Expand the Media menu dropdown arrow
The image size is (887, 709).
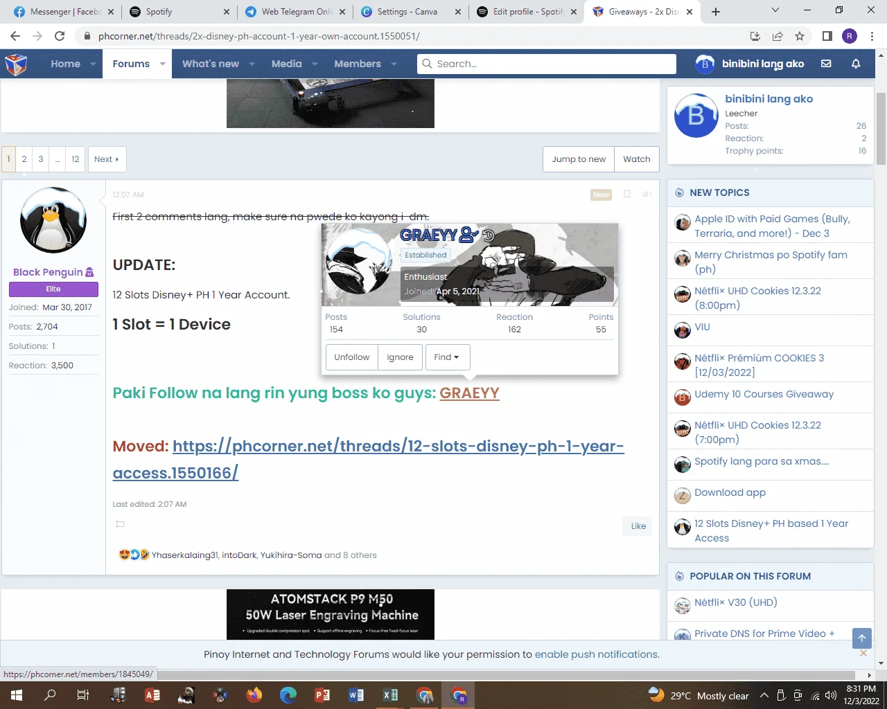[315, 64]
